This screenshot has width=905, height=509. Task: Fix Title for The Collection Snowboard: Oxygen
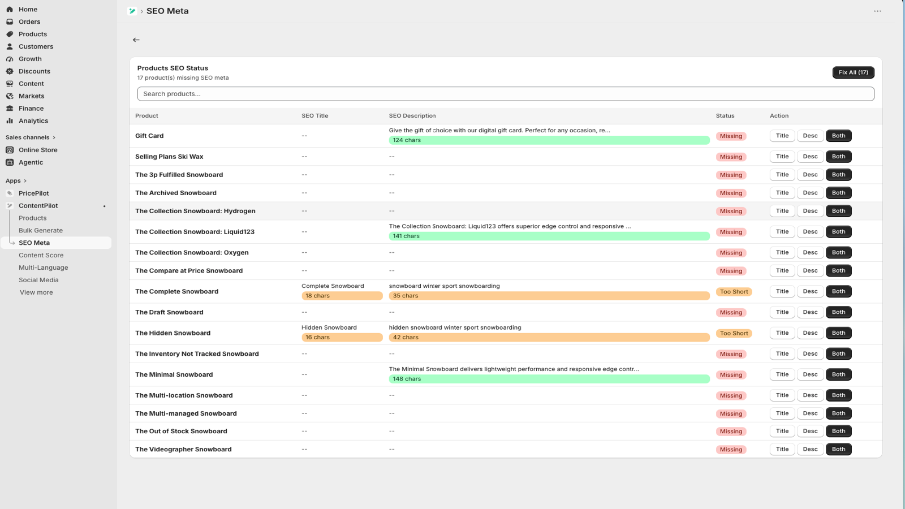pyautogui.click(x=782, y=253)
